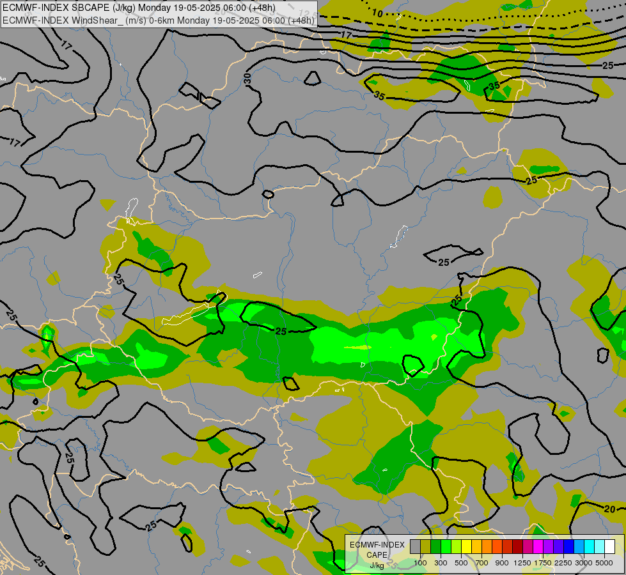Click the 700 legend tick label
The height and width of the screenshot is (575, 626).
tap(482, 563)
